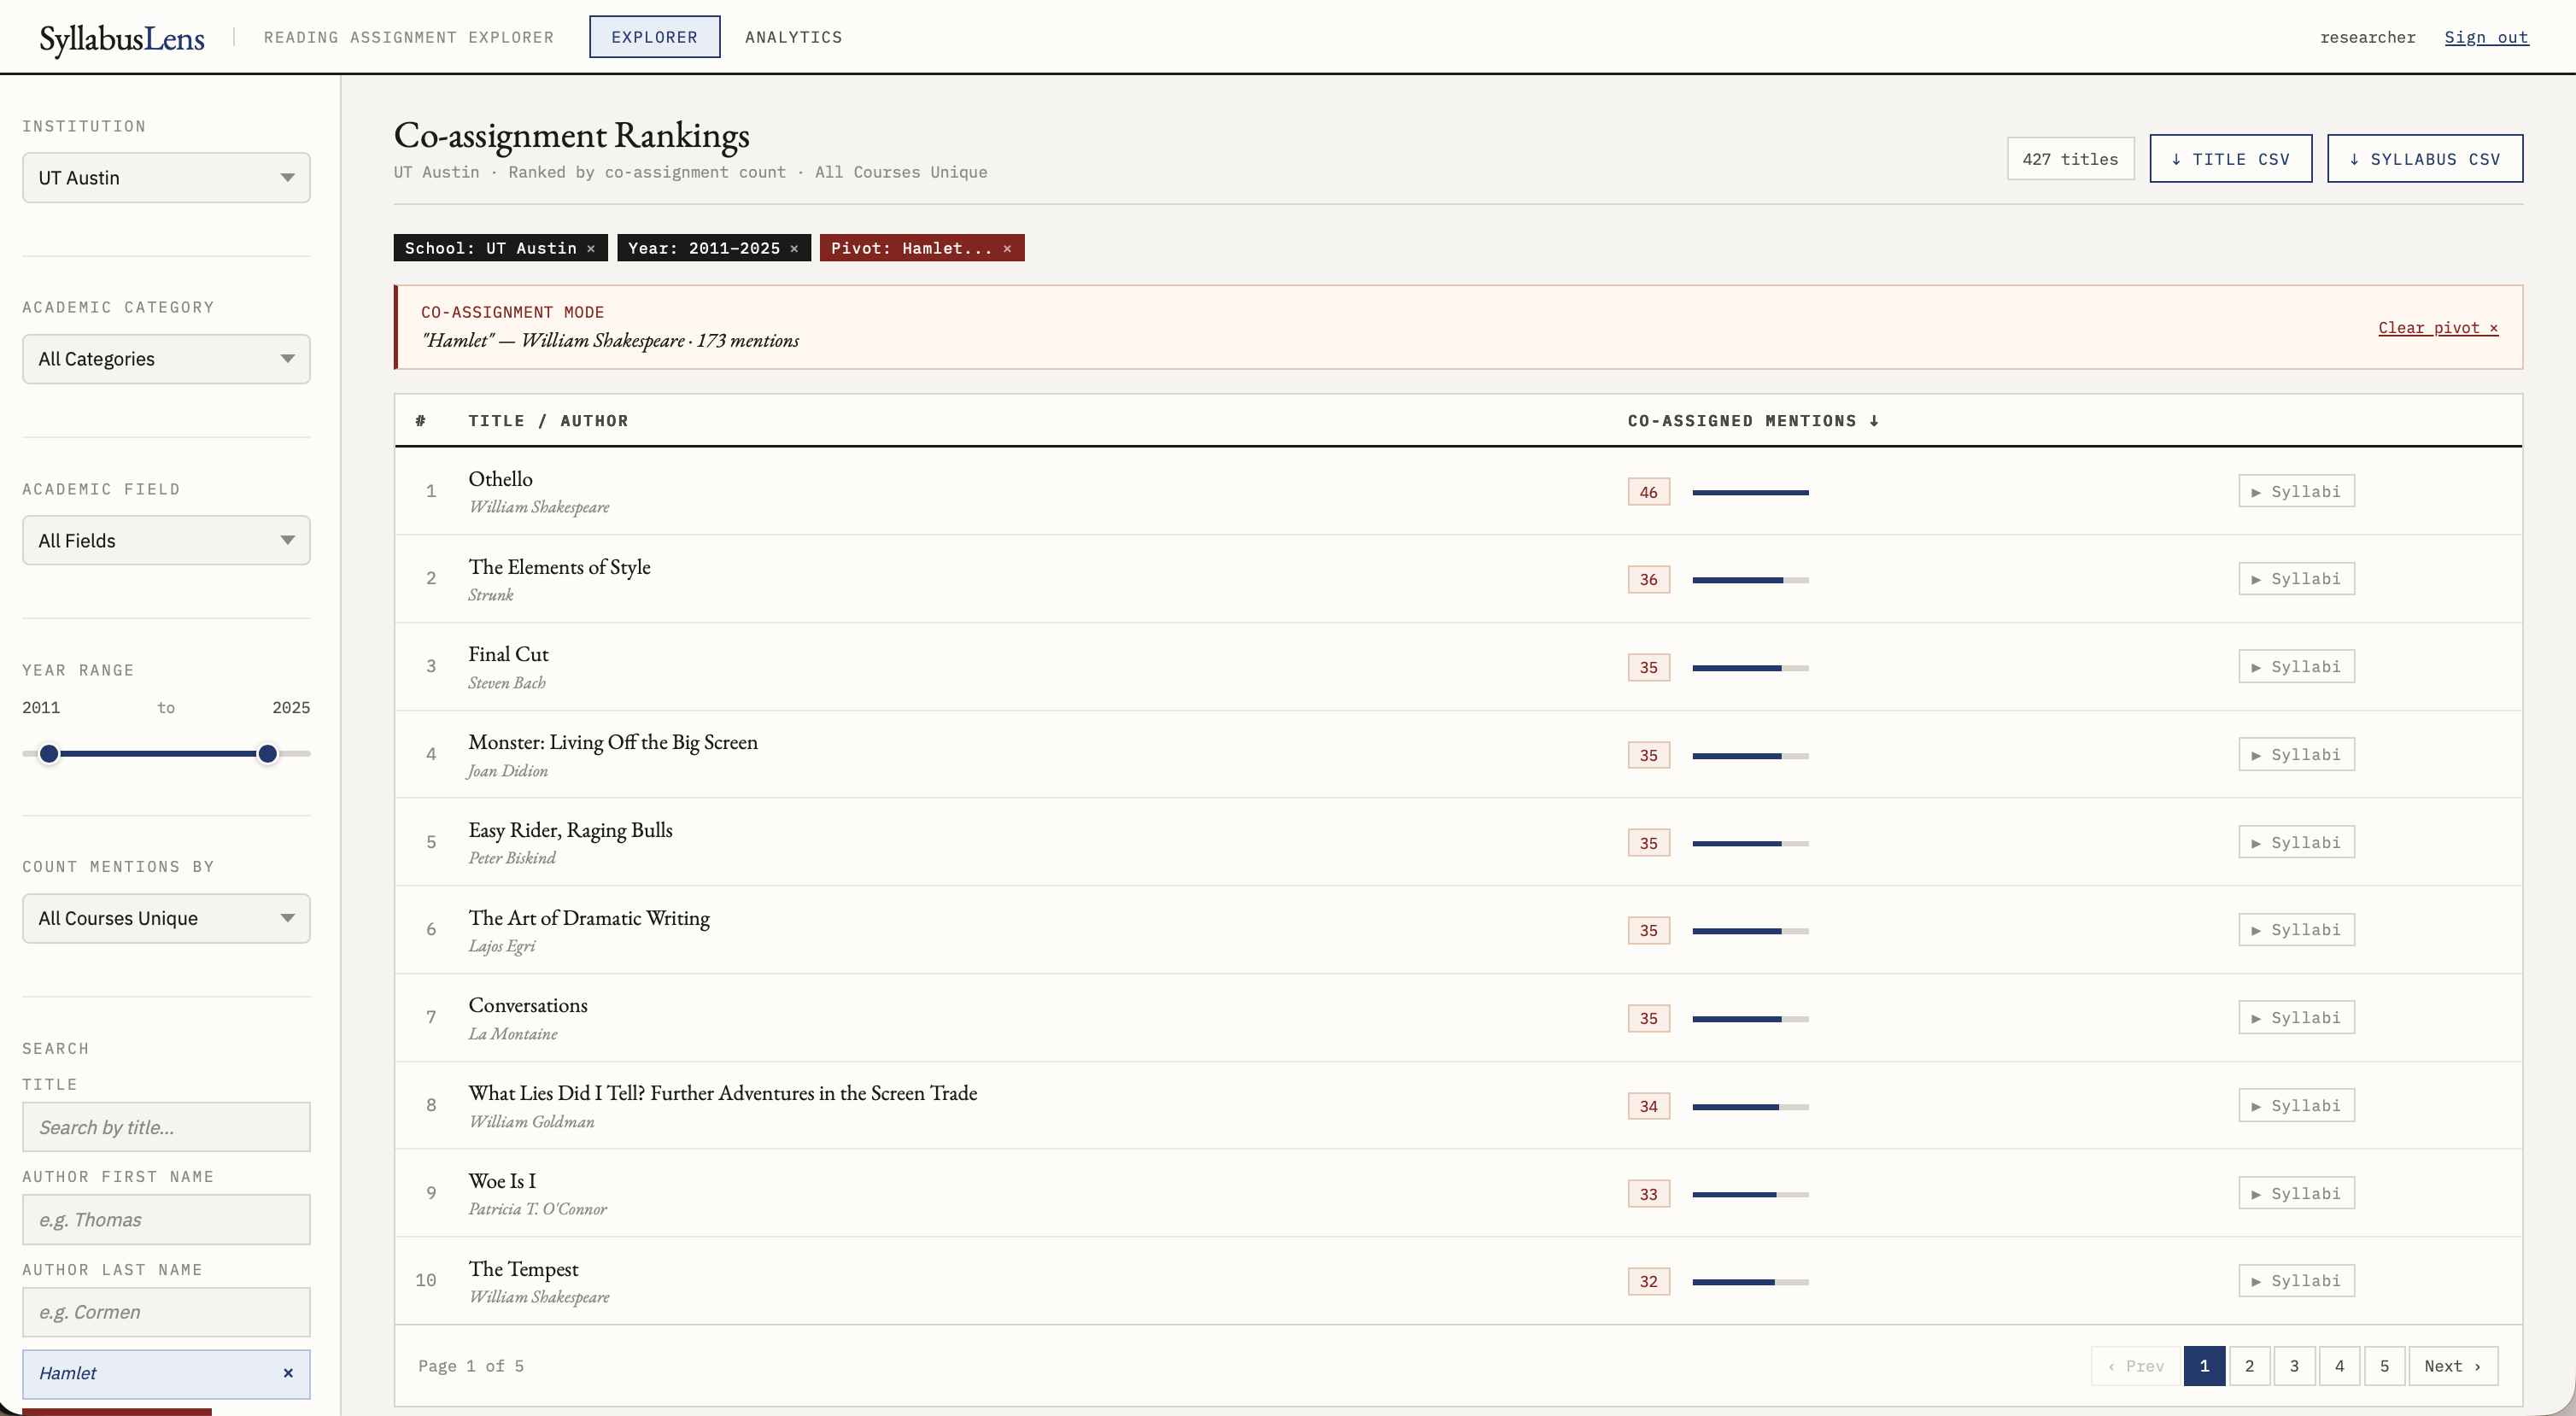Download the Title CSV
The image size is (2576, 1416).
pos(2230,159)
